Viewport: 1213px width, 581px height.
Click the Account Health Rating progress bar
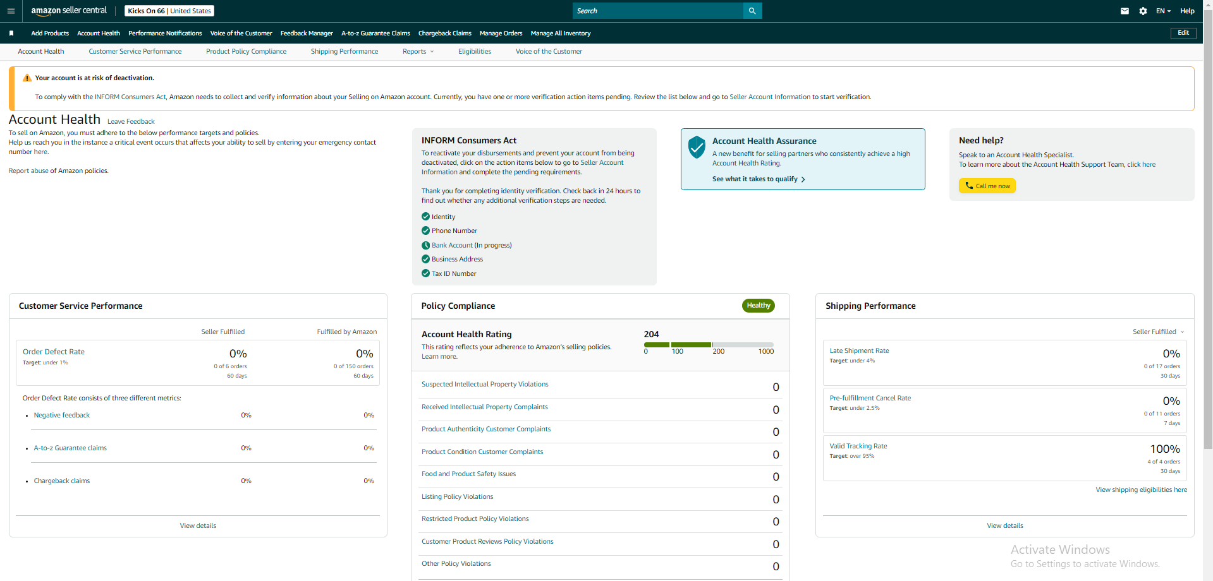click(709, 345)
